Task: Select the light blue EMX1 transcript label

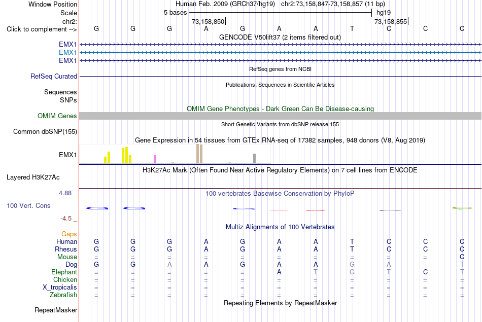Action: [x=67, y=52]
